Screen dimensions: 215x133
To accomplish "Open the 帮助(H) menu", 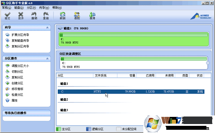I will 57,8.
